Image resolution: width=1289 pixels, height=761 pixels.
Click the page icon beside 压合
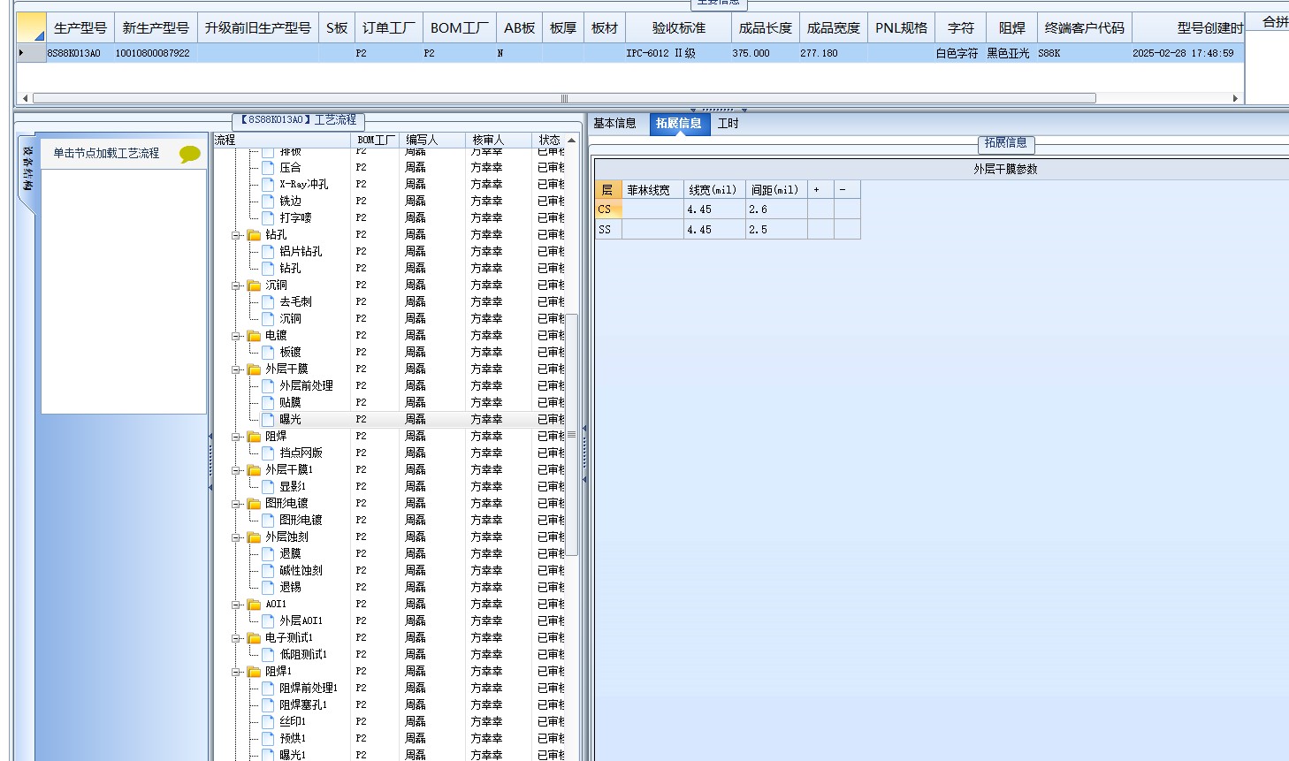coord(268,167)
